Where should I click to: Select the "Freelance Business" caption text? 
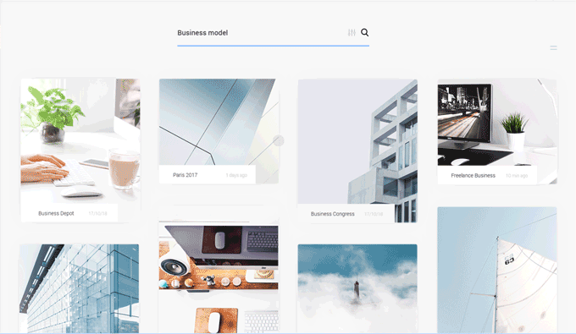[x=474, y=176]
